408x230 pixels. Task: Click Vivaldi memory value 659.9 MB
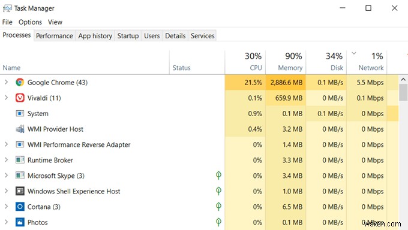pos(289,98)
